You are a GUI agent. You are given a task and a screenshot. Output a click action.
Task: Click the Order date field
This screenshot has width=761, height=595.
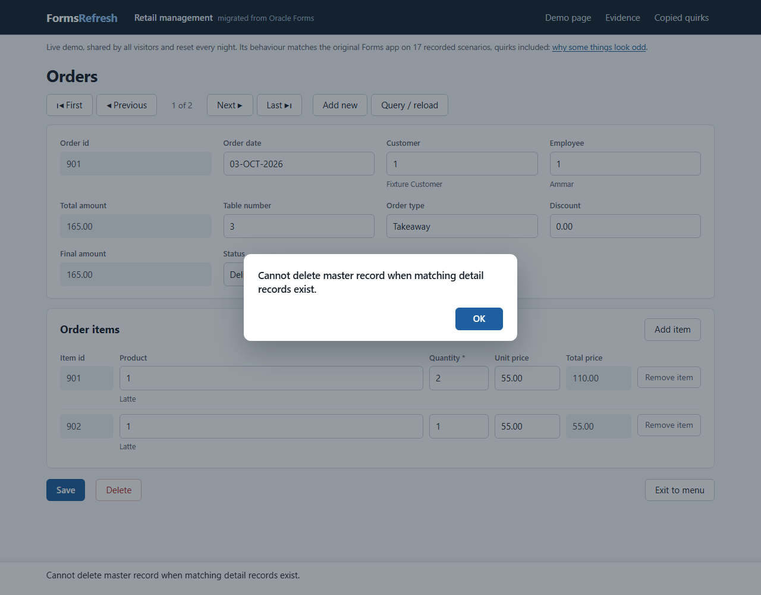(x=299, y=164)
